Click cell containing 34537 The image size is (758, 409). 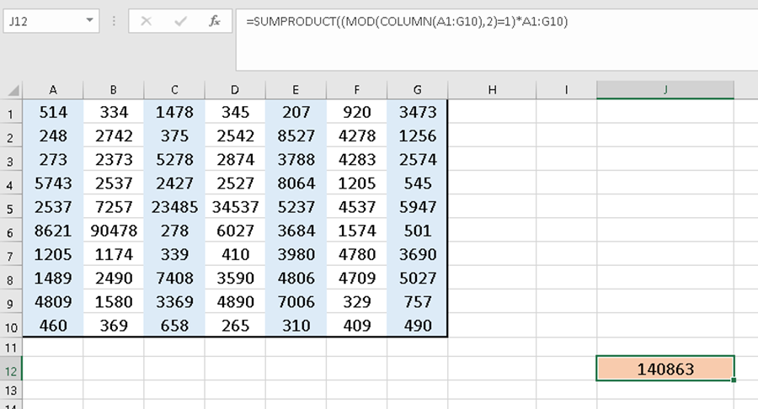tap(235, 206)
